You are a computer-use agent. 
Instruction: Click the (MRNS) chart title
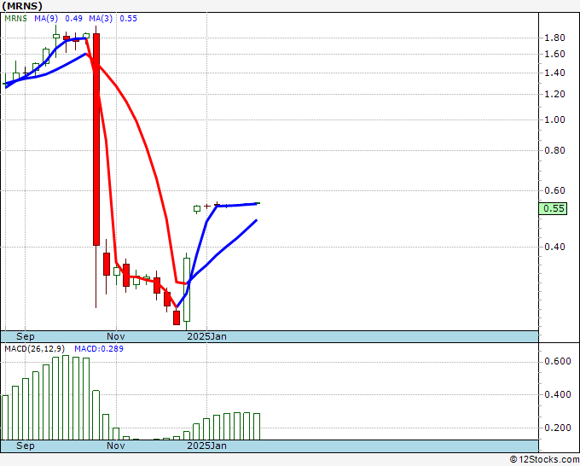coord(22,6)
